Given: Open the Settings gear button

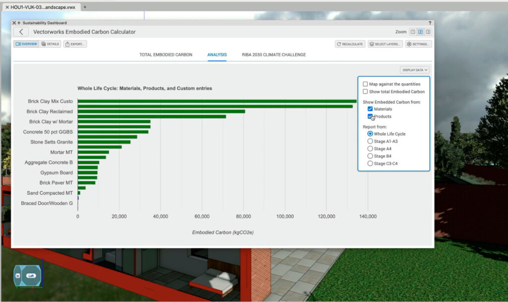Looking at the screenshot, I should click(x=418, y=44).
